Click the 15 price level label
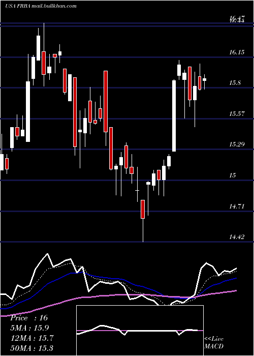The image size is (254, 356). [233, 175]
